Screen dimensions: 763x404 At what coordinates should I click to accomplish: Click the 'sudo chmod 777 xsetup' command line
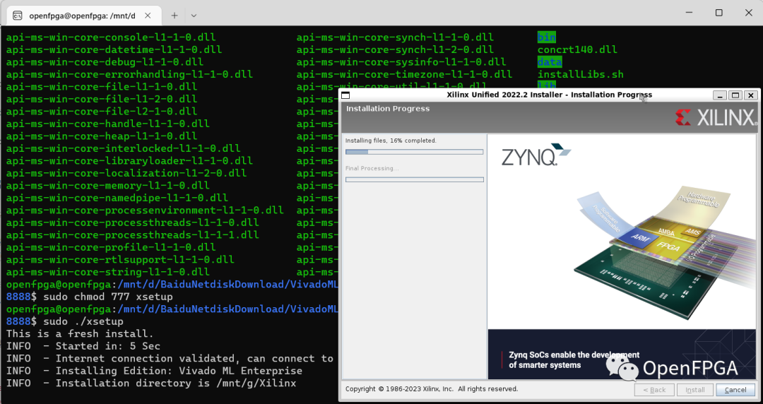coord(108,297)
